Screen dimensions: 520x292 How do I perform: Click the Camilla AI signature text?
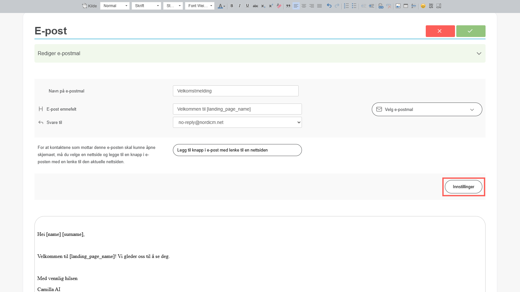pos(49,289)
